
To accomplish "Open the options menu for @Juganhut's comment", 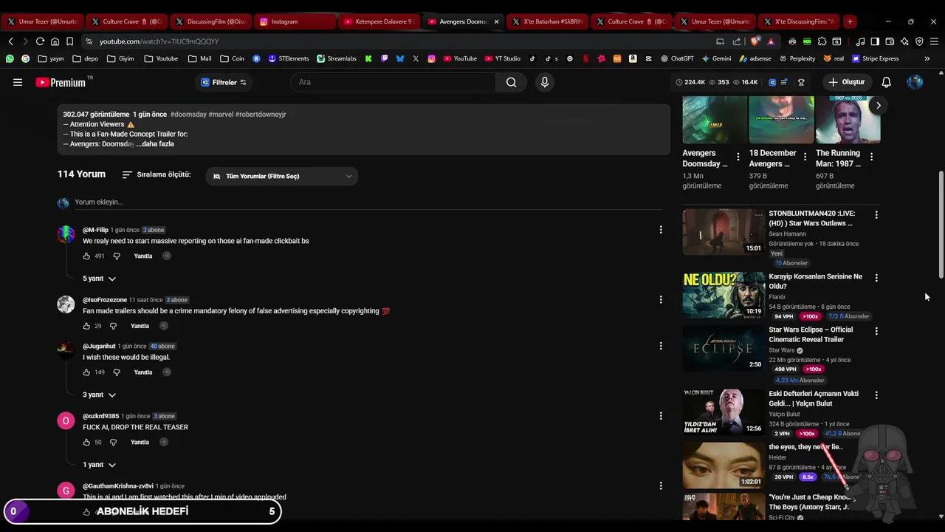I will point(661,346).
